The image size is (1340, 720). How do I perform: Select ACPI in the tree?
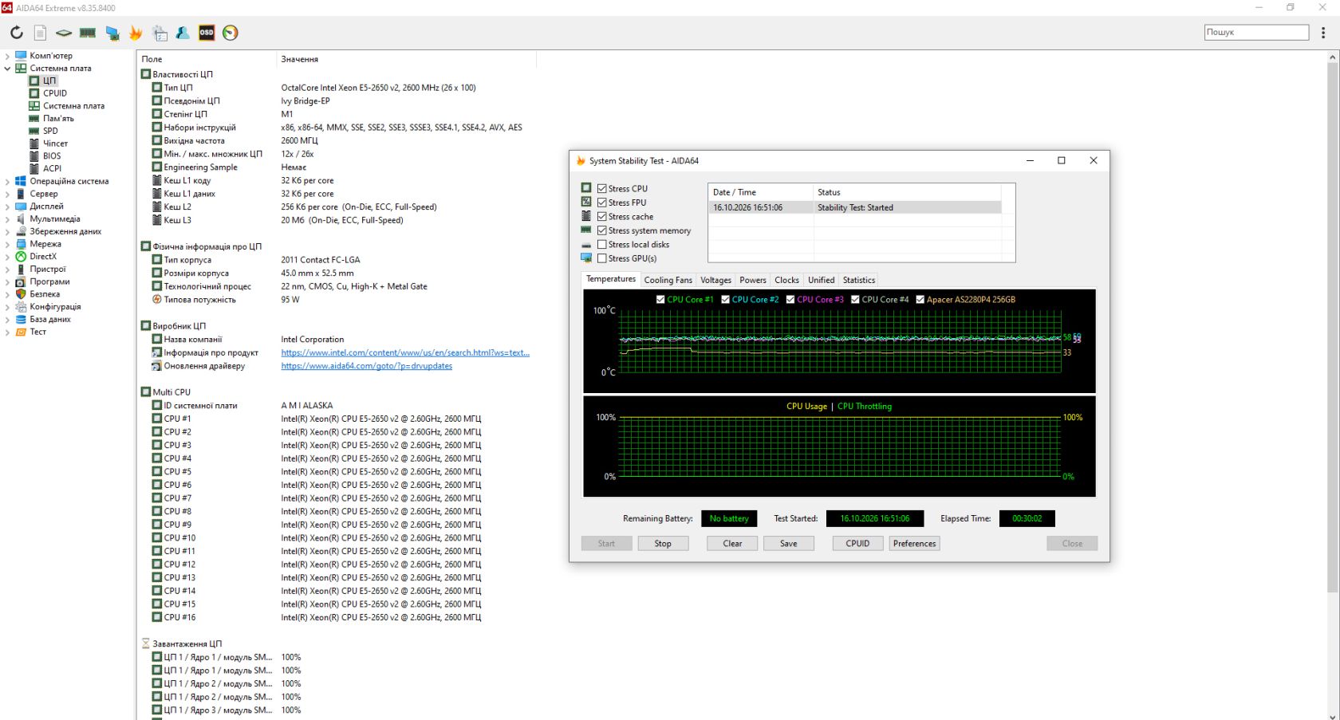tap(52, 169)
